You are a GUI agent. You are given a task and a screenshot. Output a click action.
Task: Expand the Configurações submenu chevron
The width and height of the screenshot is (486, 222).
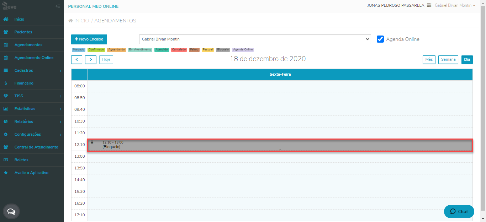coord(60,135)
